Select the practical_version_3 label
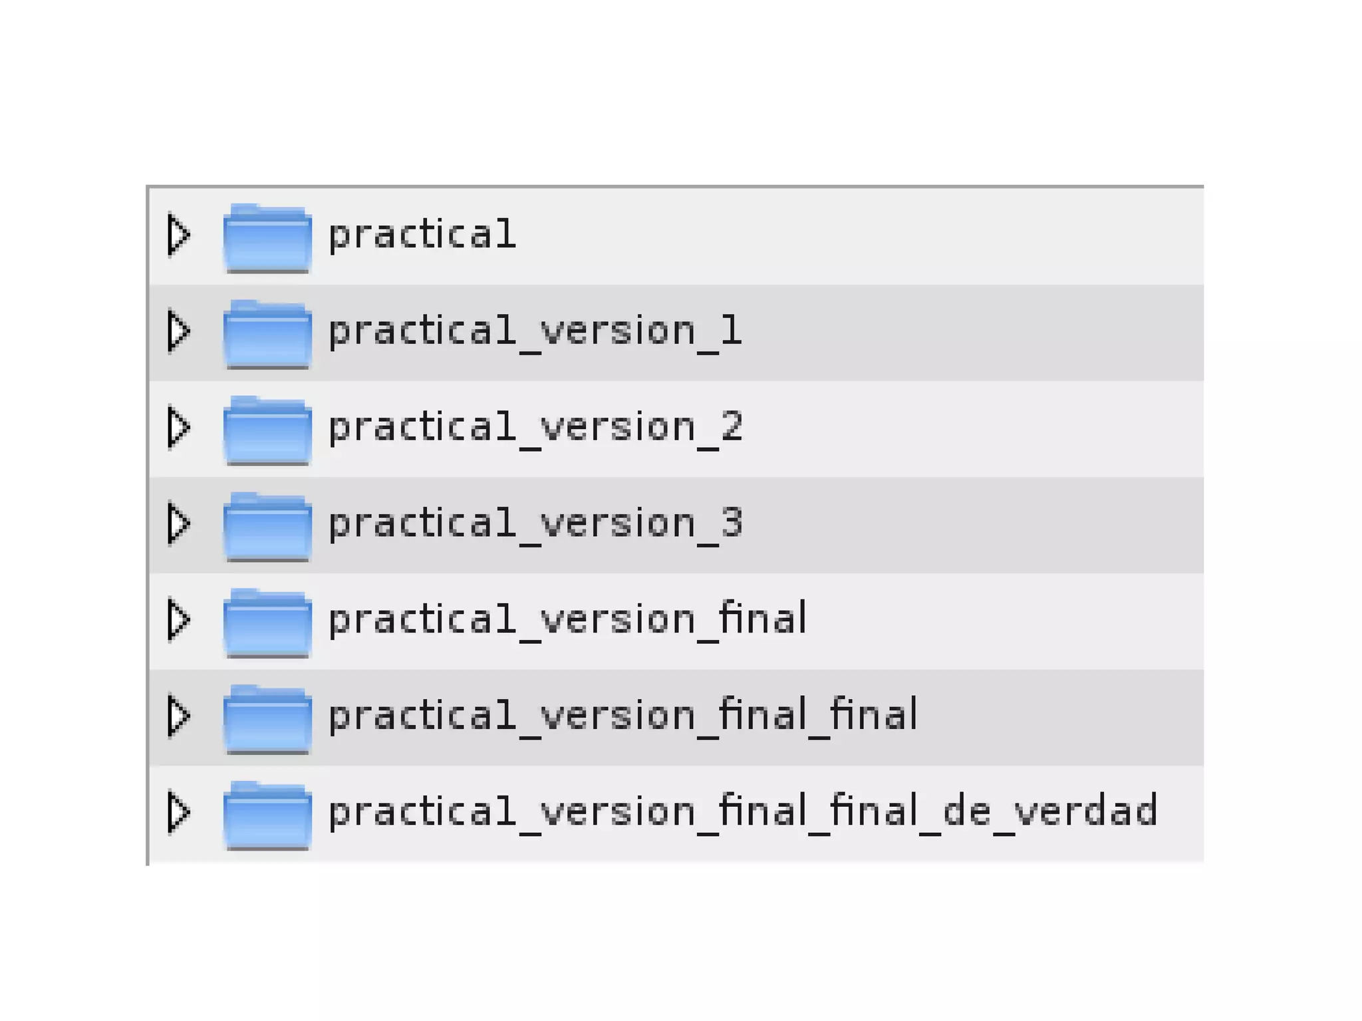This screenshot has height=1021, width=1362. (535, 523)
